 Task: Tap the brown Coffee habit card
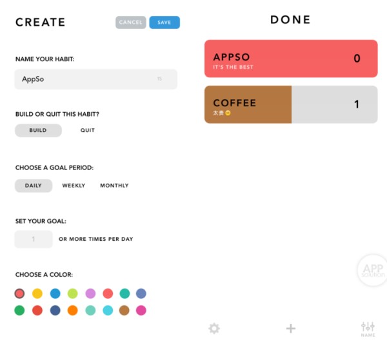pyautogui.click(x=291, y=104)
